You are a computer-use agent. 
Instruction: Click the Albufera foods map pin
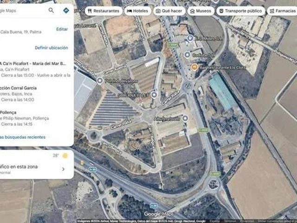185,118
